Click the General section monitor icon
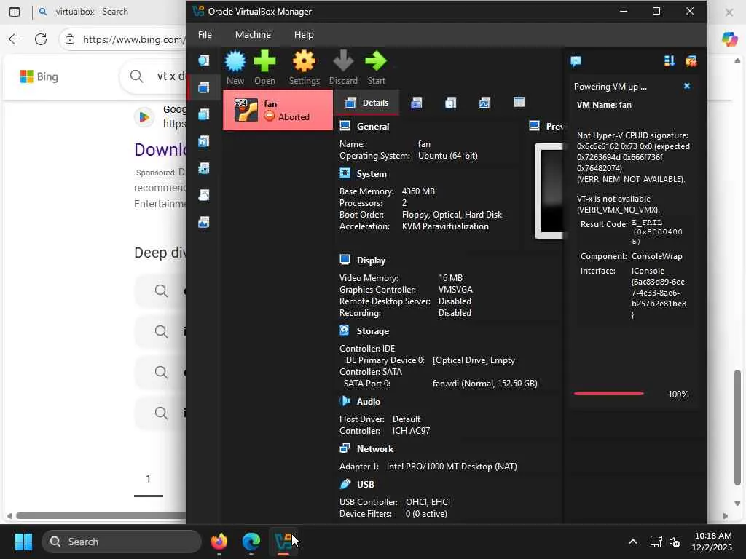Screen dimensions: 746x559 [345, 126]
